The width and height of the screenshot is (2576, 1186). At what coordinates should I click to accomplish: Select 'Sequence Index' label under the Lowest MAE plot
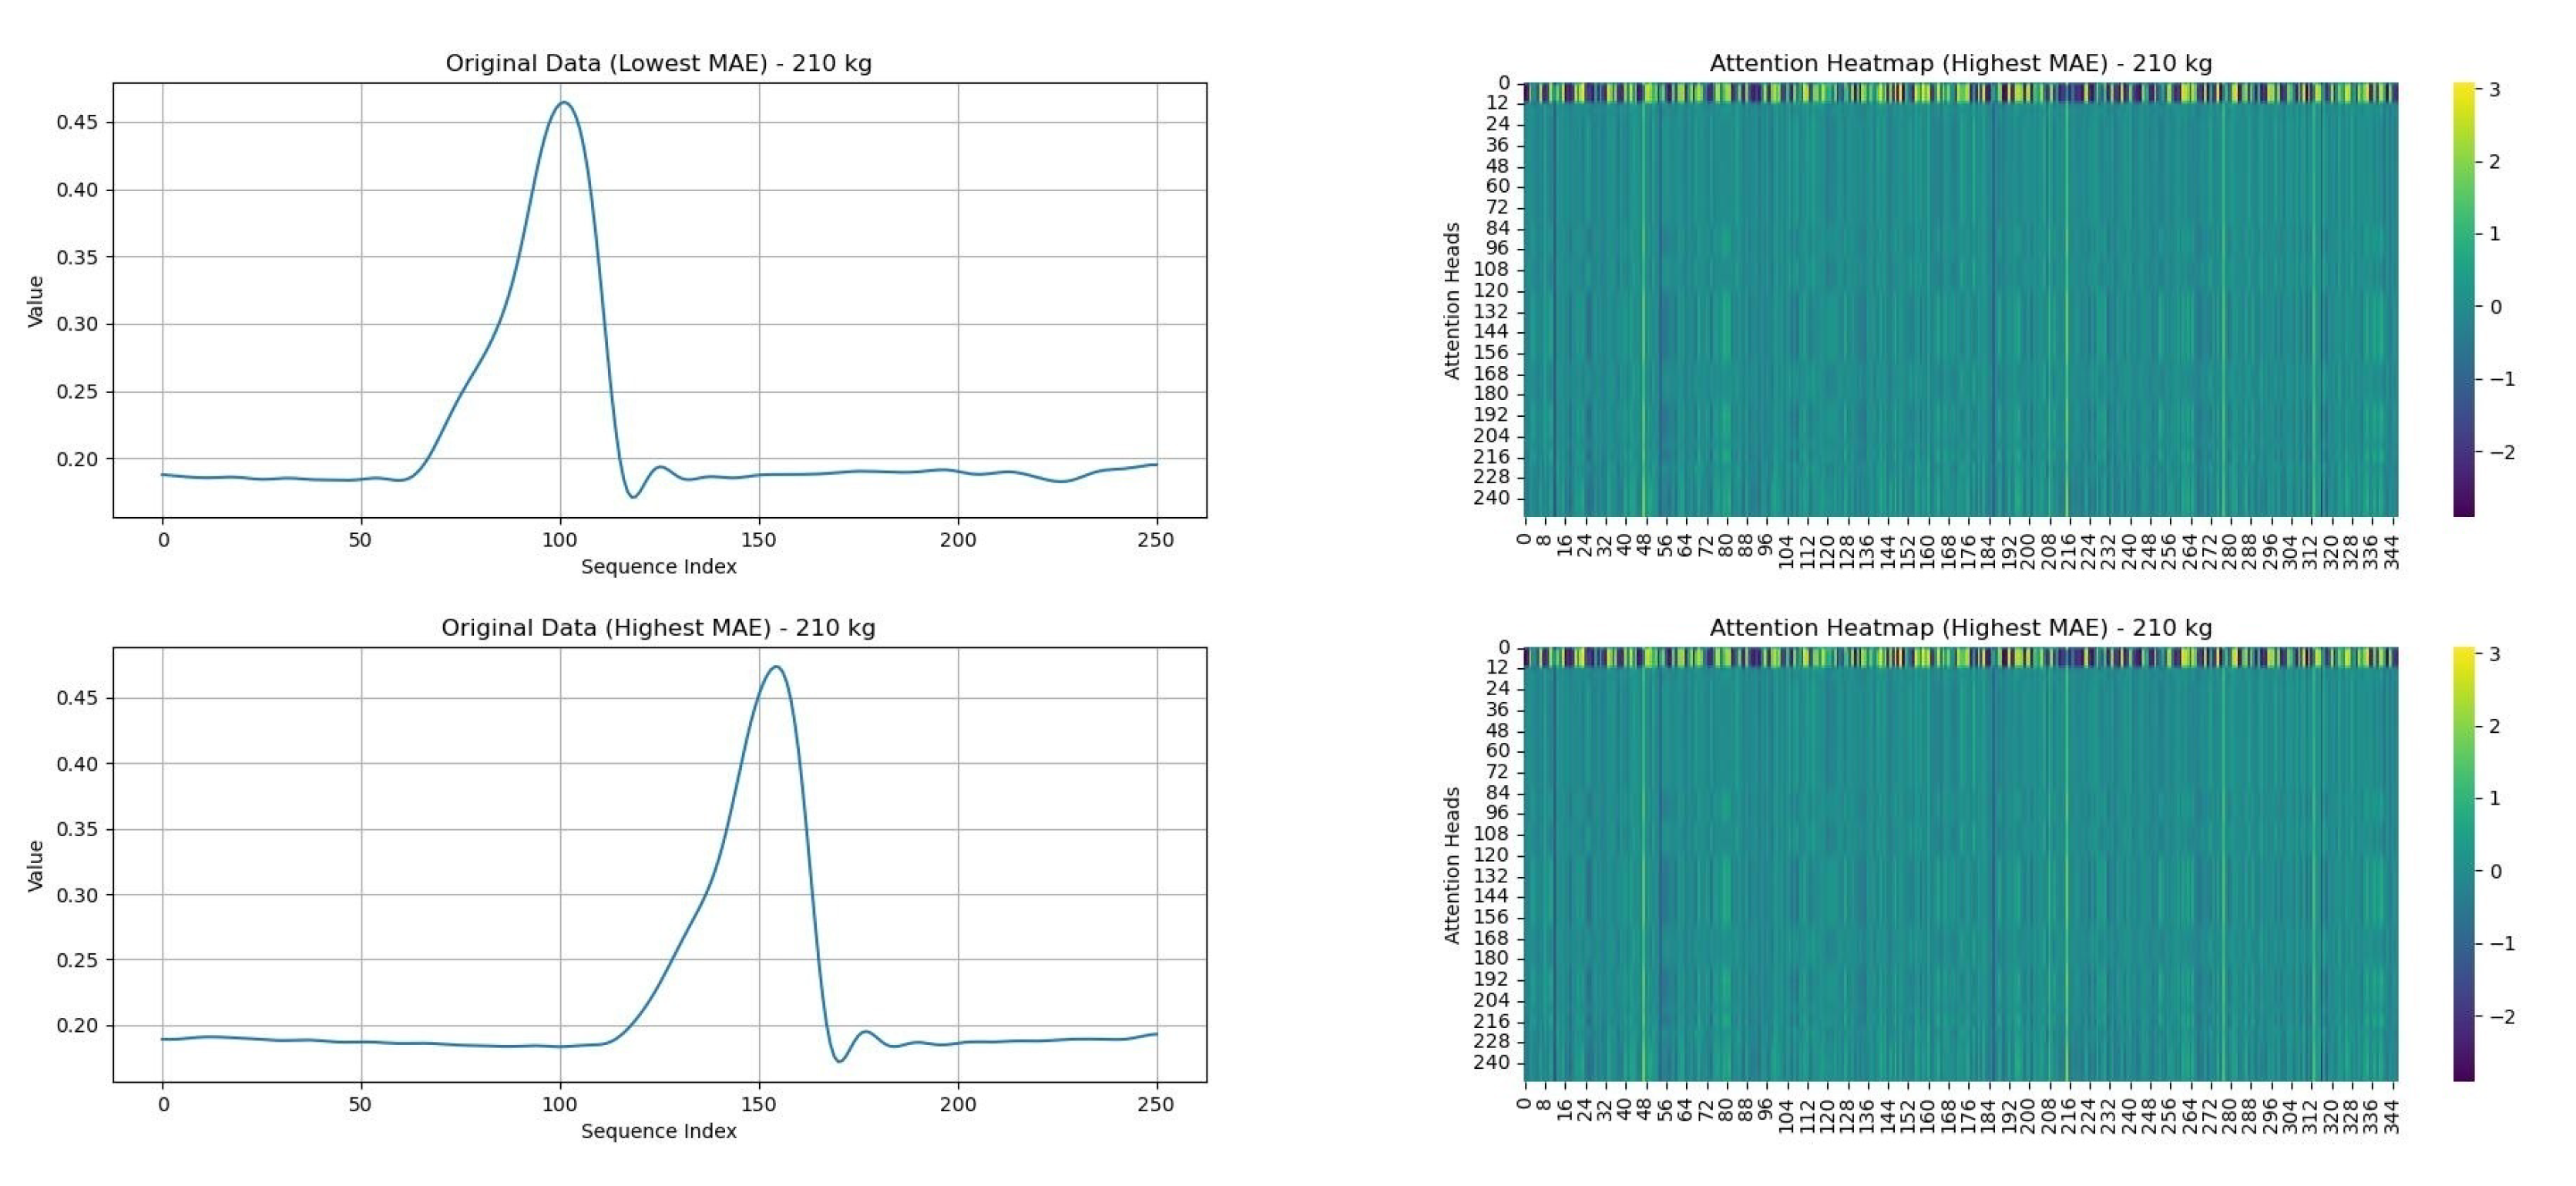[x=658, y=567]
